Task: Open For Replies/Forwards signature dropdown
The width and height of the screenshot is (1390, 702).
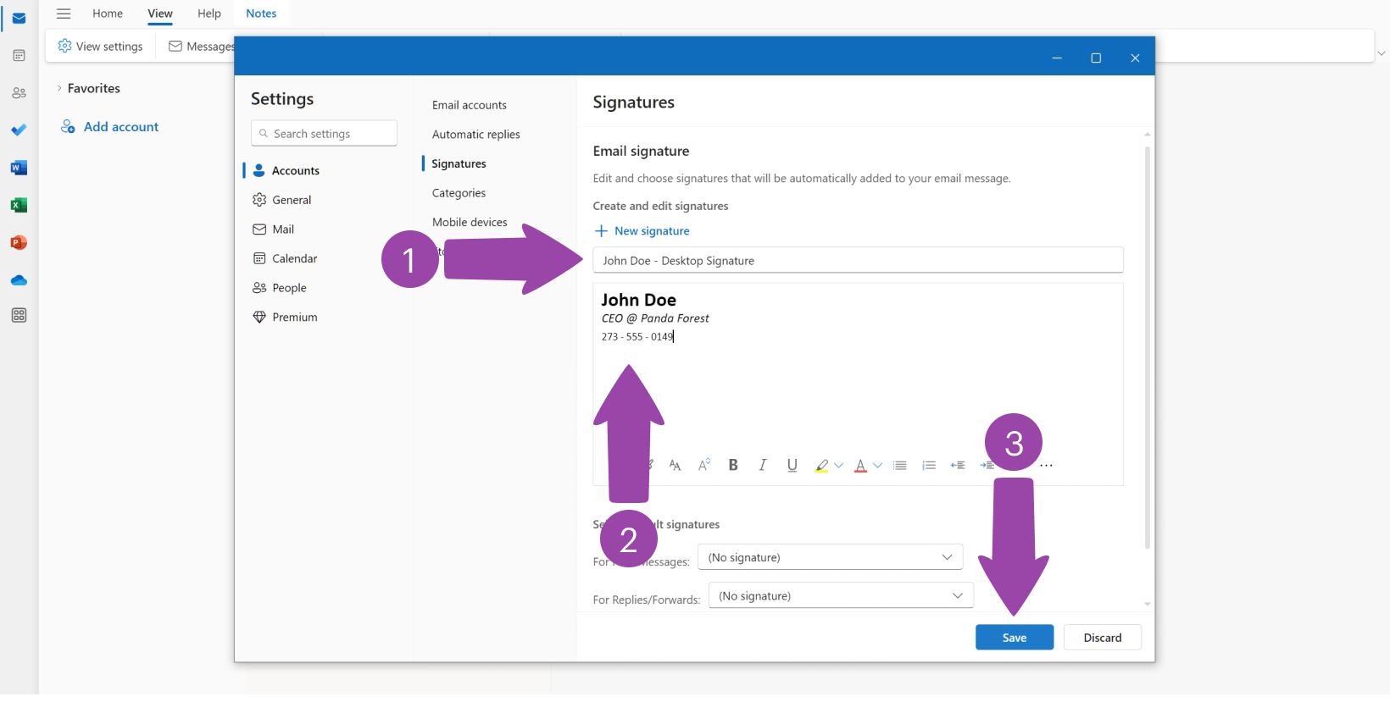Action: 841,595
